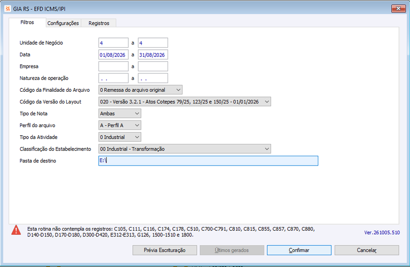Open the Tipo de Nota dropdown
This screenshot has height=267, width=410.
pyautogui.click(x=120, y=113)
